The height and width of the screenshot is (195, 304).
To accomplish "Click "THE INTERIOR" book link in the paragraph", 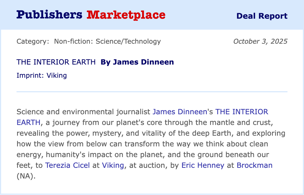I will click(x=241, y=112).
